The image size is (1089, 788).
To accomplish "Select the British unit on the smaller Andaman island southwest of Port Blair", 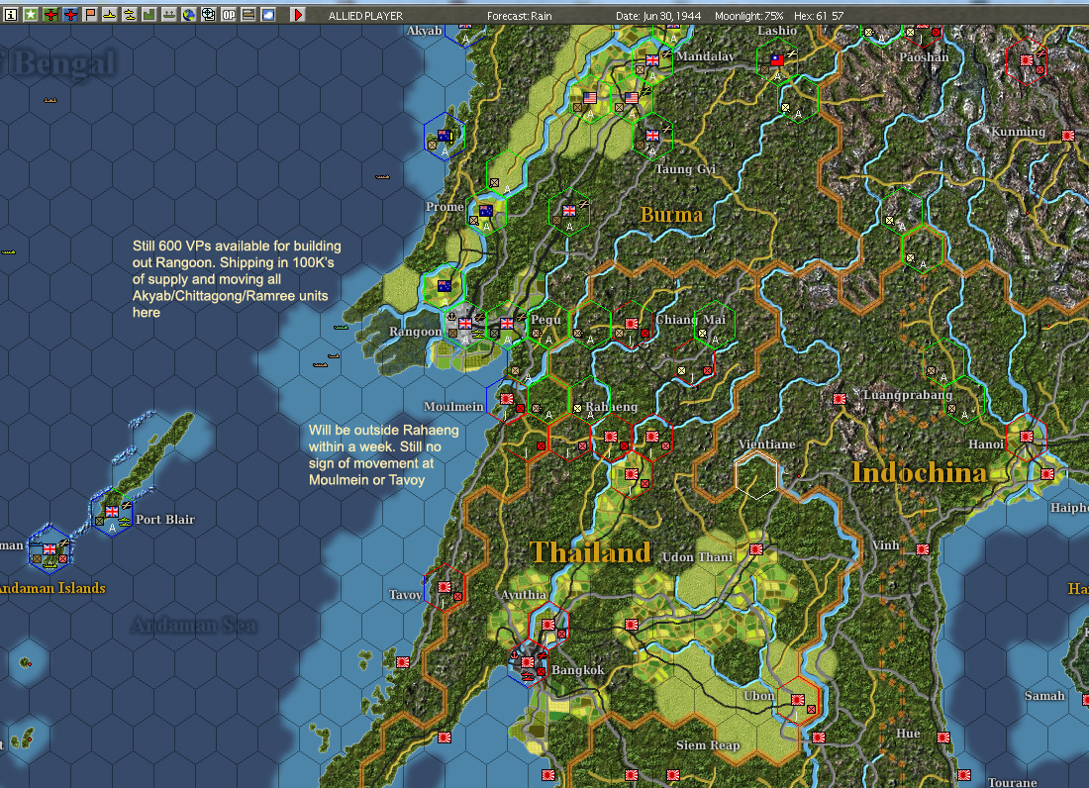I will [49, 549].
